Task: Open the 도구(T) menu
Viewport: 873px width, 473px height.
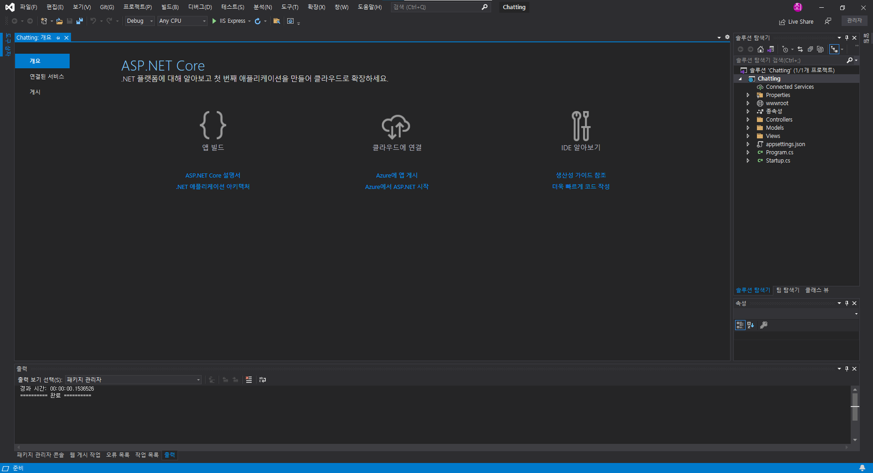Action: [289, 7]
